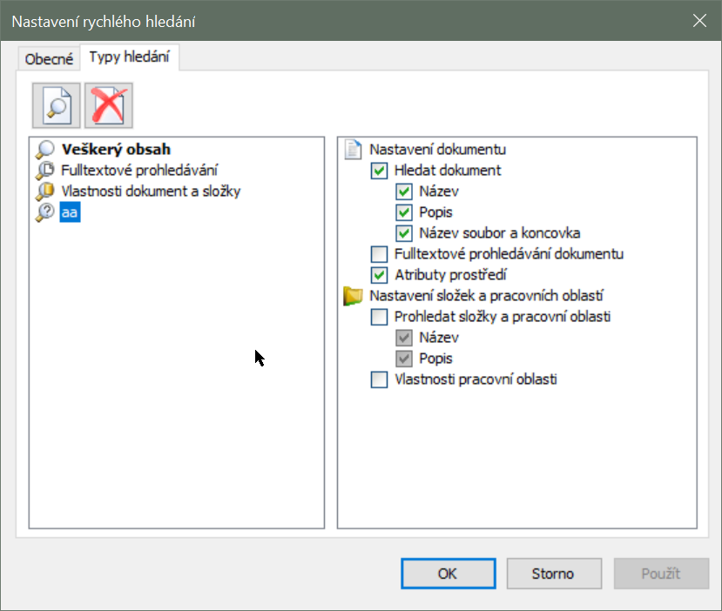The width and height of the screenshot is (722, 611).
Task: Click the question-mark search icon beside aa
Action: point(45,212)
